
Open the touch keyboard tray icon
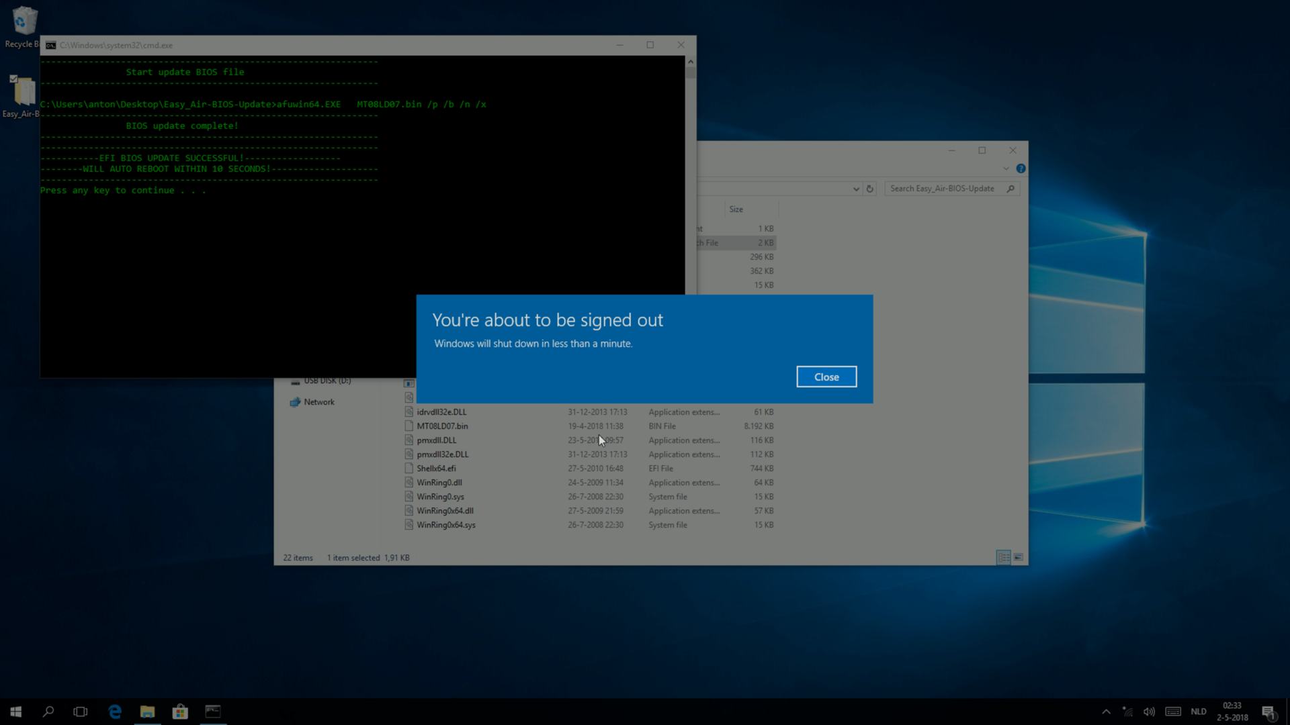1173,712
